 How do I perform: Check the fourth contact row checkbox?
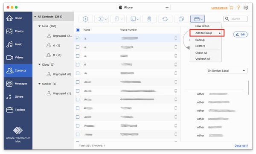[78, 64]
